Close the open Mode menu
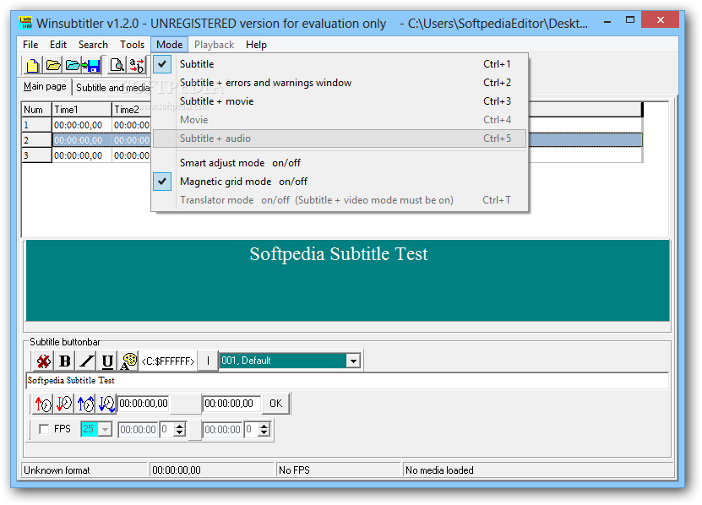 click(x=169, y=45)
